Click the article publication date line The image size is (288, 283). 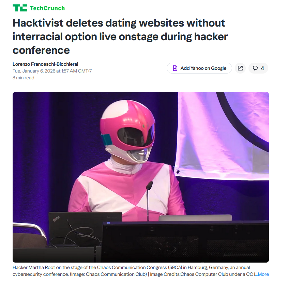tap(52, 71)
